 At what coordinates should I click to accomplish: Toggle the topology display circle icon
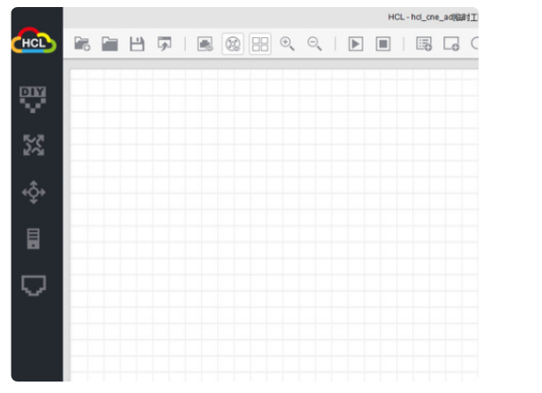(233, 44)
